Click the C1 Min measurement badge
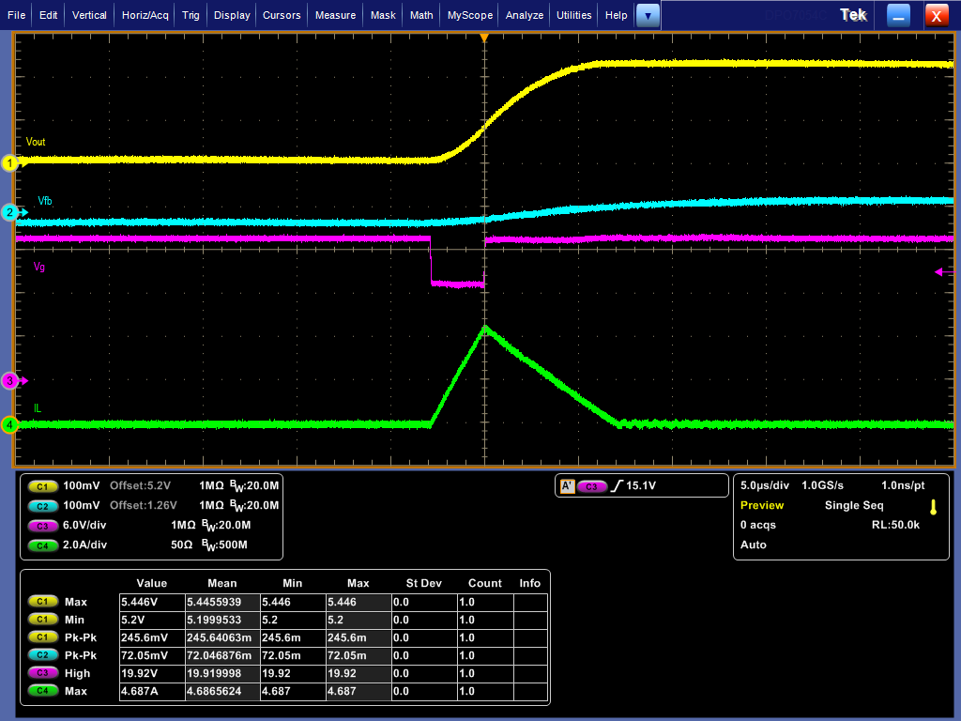 click(42, 620)
